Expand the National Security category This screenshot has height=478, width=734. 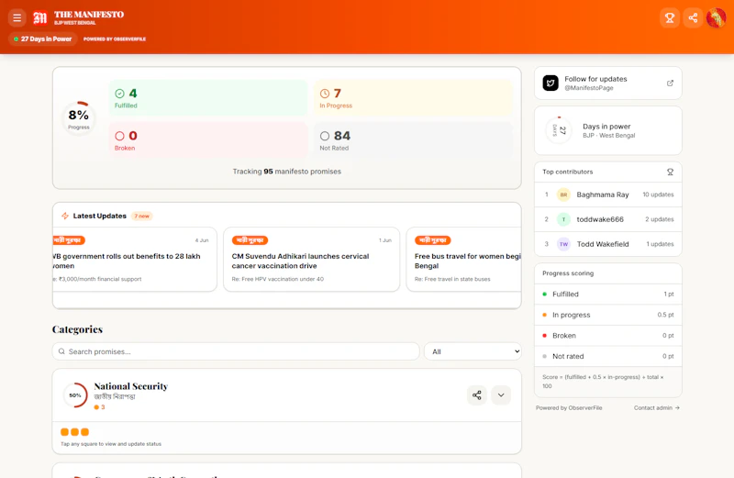(501, 395)
